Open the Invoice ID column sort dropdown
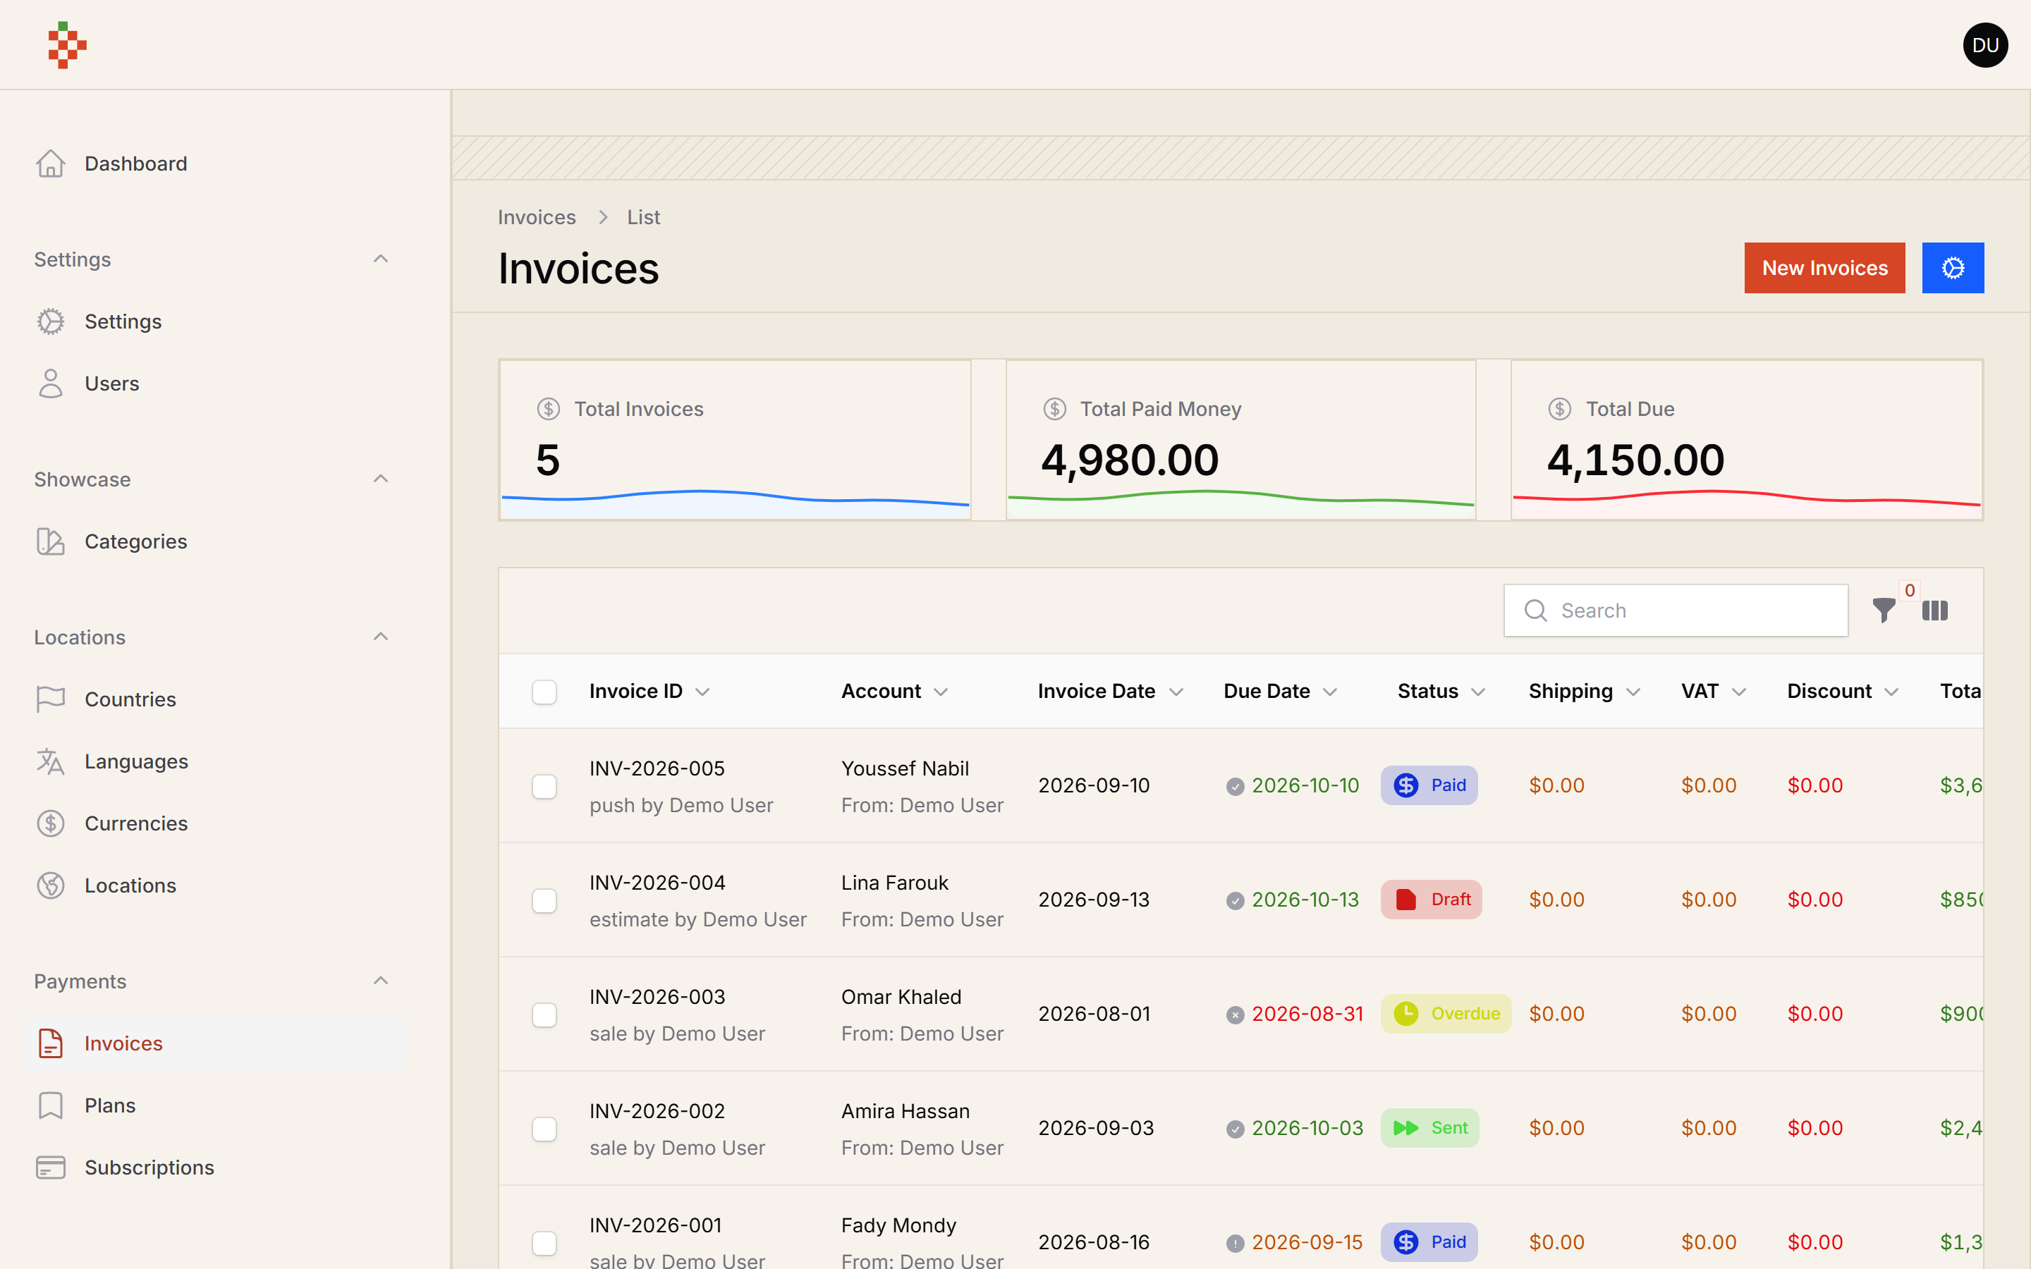This screenshot has width=2031, height=1269. 702,692
